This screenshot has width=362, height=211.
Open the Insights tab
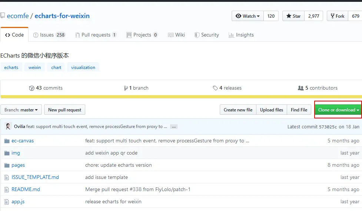coord(241,35)
